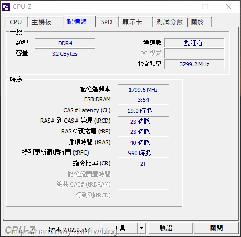Click the 40 時脈 tRAS value
This screenshot has height=237, width=241.
pos(143,142)
